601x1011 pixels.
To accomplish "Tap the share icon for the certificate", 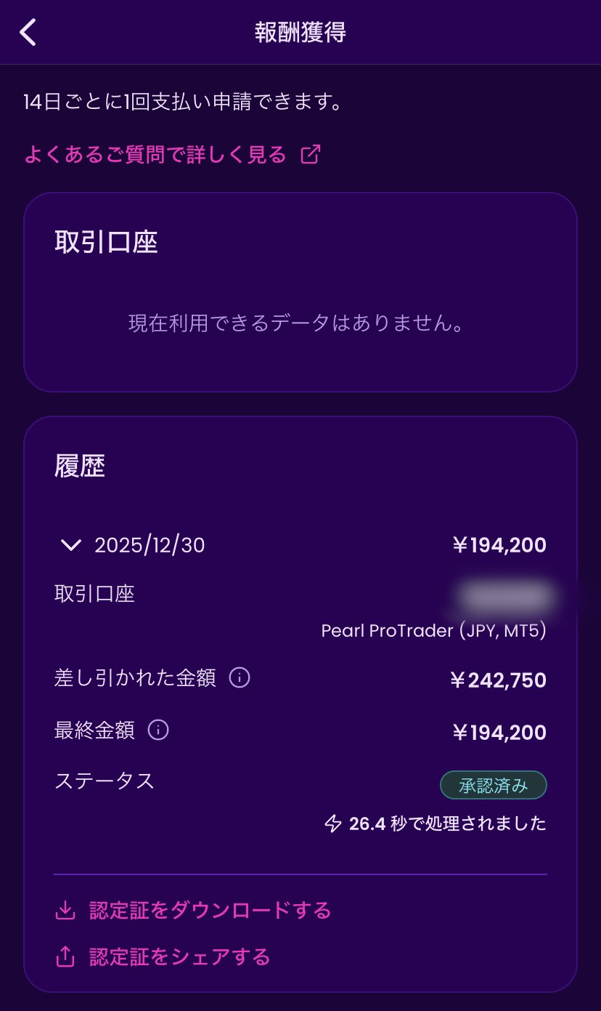I will tap(65, 956).
